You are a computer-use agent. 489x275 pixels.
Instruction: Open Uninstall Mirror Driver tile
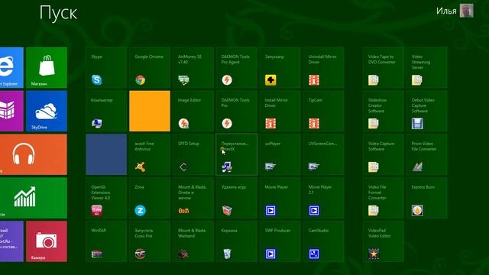click(323, 68)
